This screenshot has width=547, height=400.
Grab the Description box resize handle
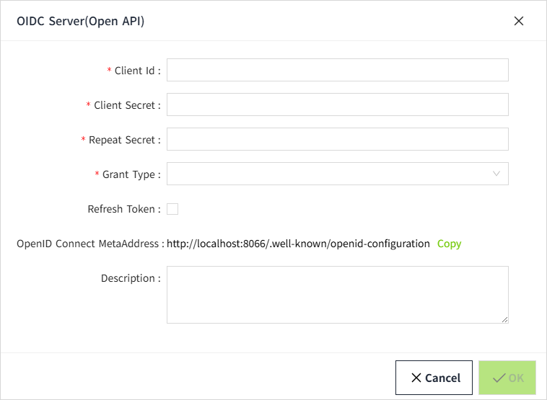(504, 319)
